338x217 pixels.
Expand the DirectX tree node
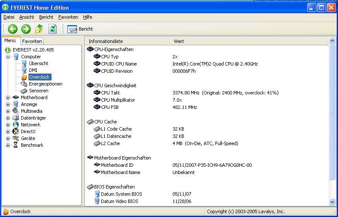[x=8, y=131]
